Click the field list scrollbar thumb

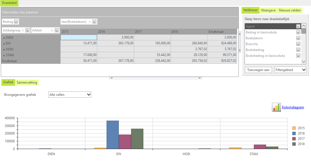(304, 31)
